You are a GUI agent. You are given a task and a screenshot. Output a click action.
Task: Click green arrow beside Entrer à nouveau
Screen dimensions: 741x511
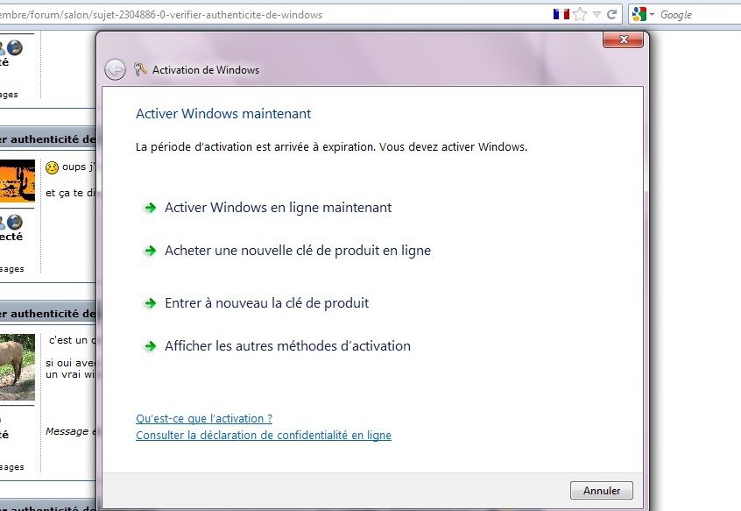[149, 303]
